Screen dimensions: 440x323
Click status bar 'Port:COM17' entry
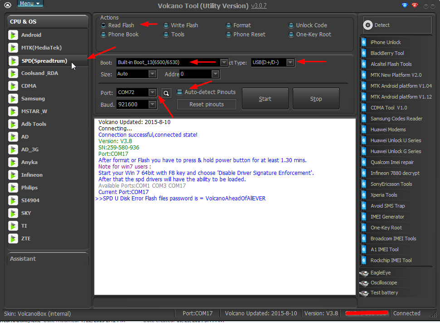pyautogui.click(x=198, y=313)
